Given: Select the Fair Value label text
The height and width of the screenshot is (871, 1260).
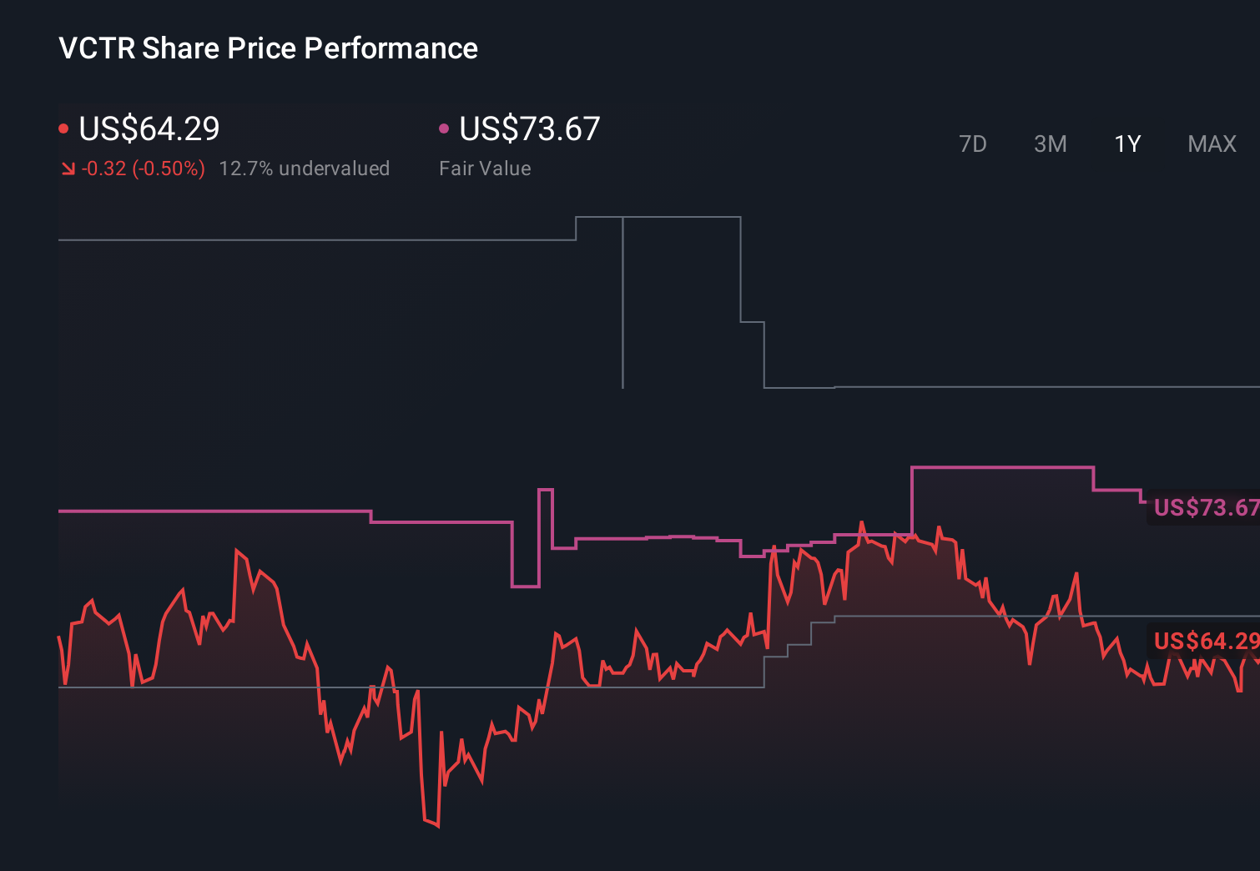Looking at the screenshot, I should coord(485,169).
